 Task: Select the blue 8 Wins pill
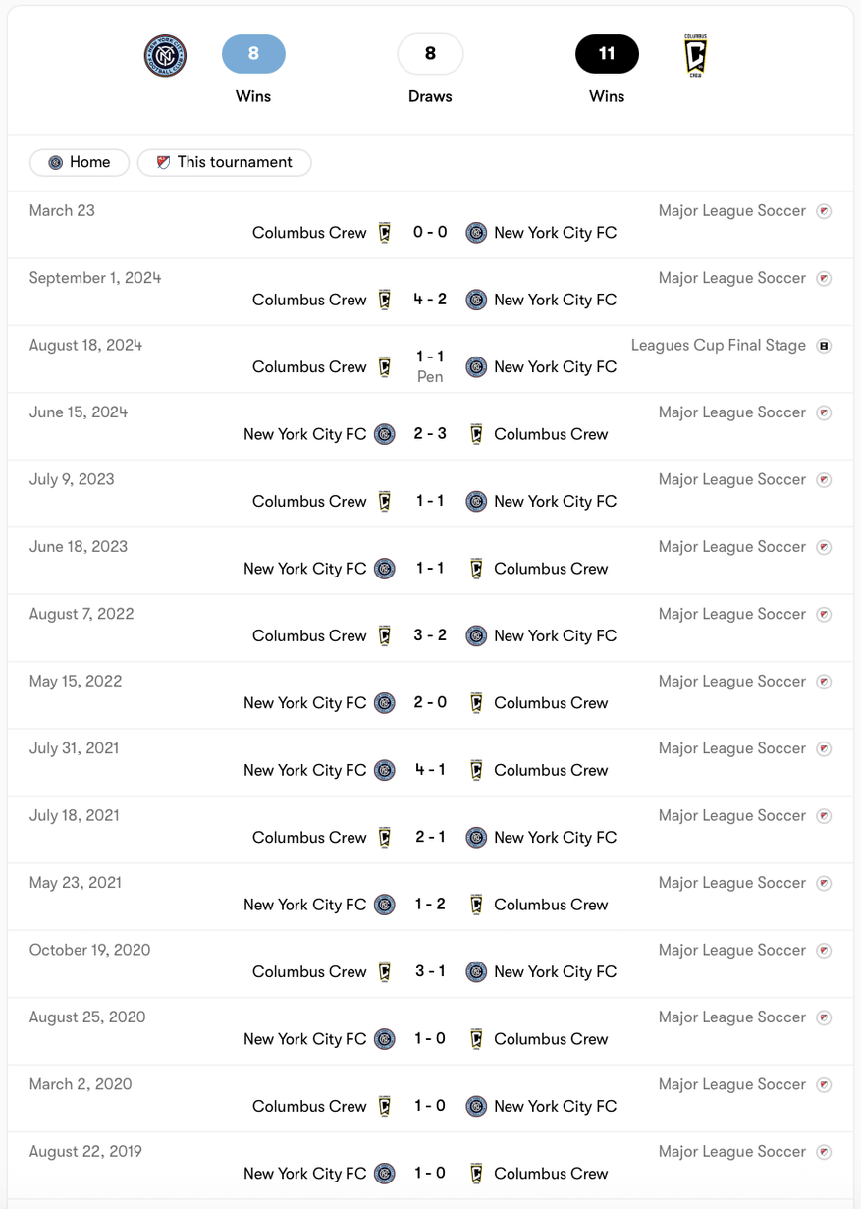tap(253, 54)
